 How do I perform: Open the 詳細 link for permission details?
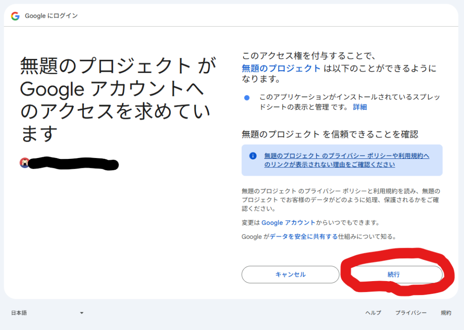click(360, 107)
